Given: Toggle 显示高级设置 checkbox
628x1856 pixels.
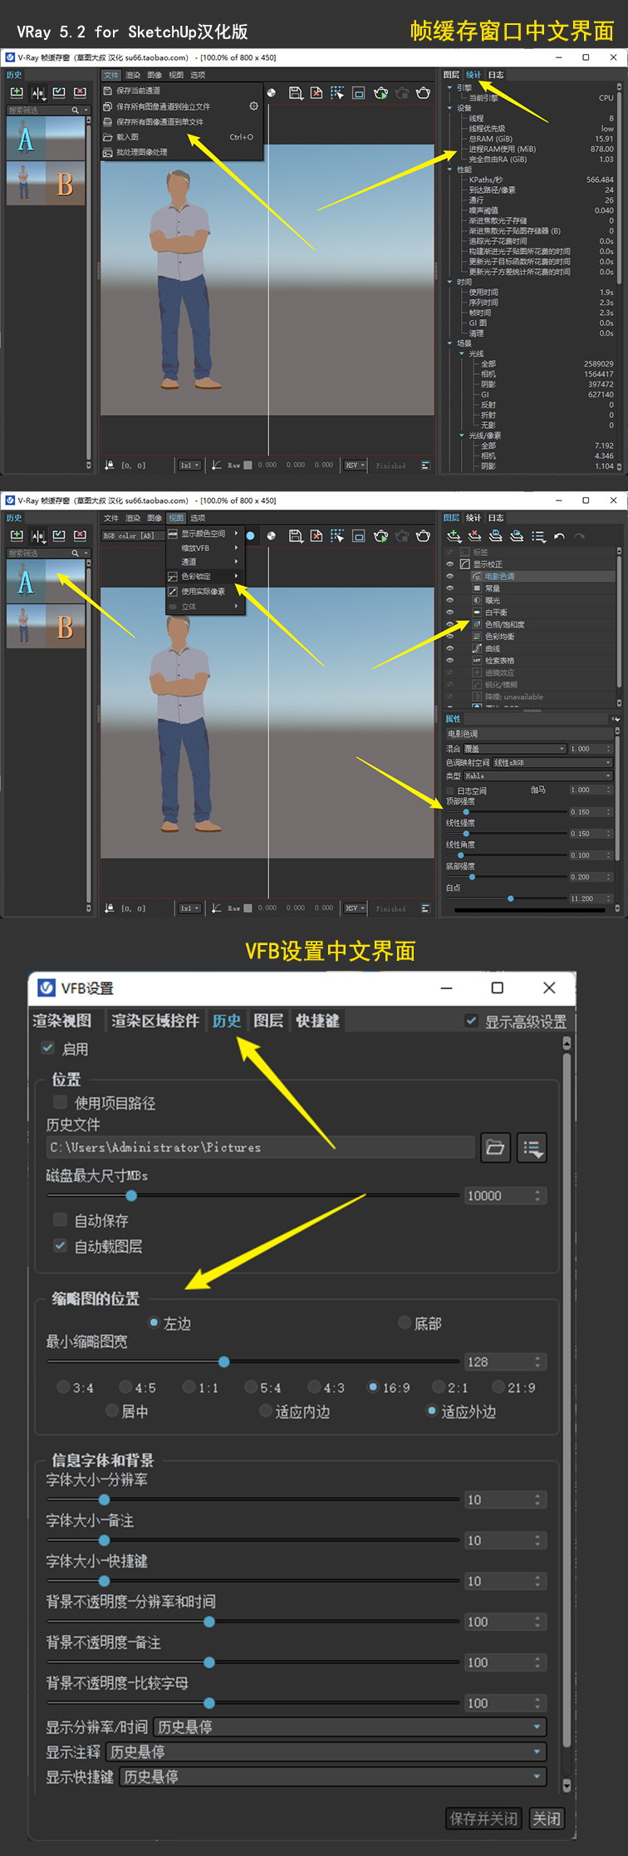Looking at the screenshot, I should pos(471,1021).
